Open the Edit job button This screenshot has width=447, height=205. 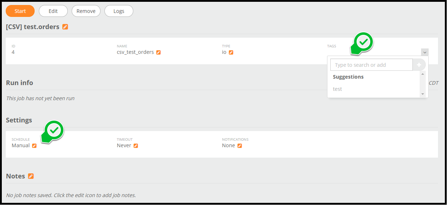coord(53,11)
